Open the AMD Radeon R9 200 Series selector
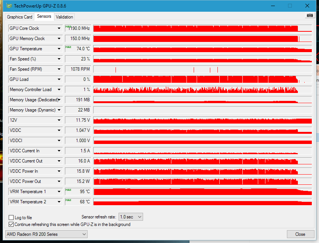Screen dimensions: 319x243 [x=46, y=234]
